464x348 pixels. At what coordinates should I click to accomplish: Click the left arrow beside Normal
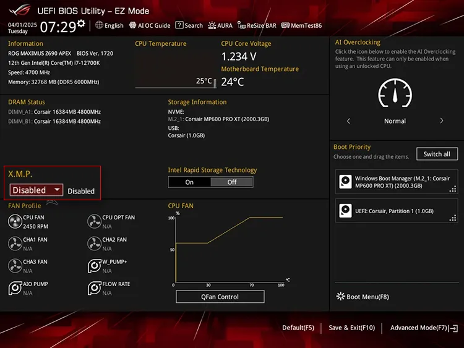pyautogui.click(x=348, y=121)
